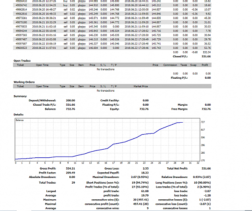Select the 209.49 profit factor value

point(71,173)
